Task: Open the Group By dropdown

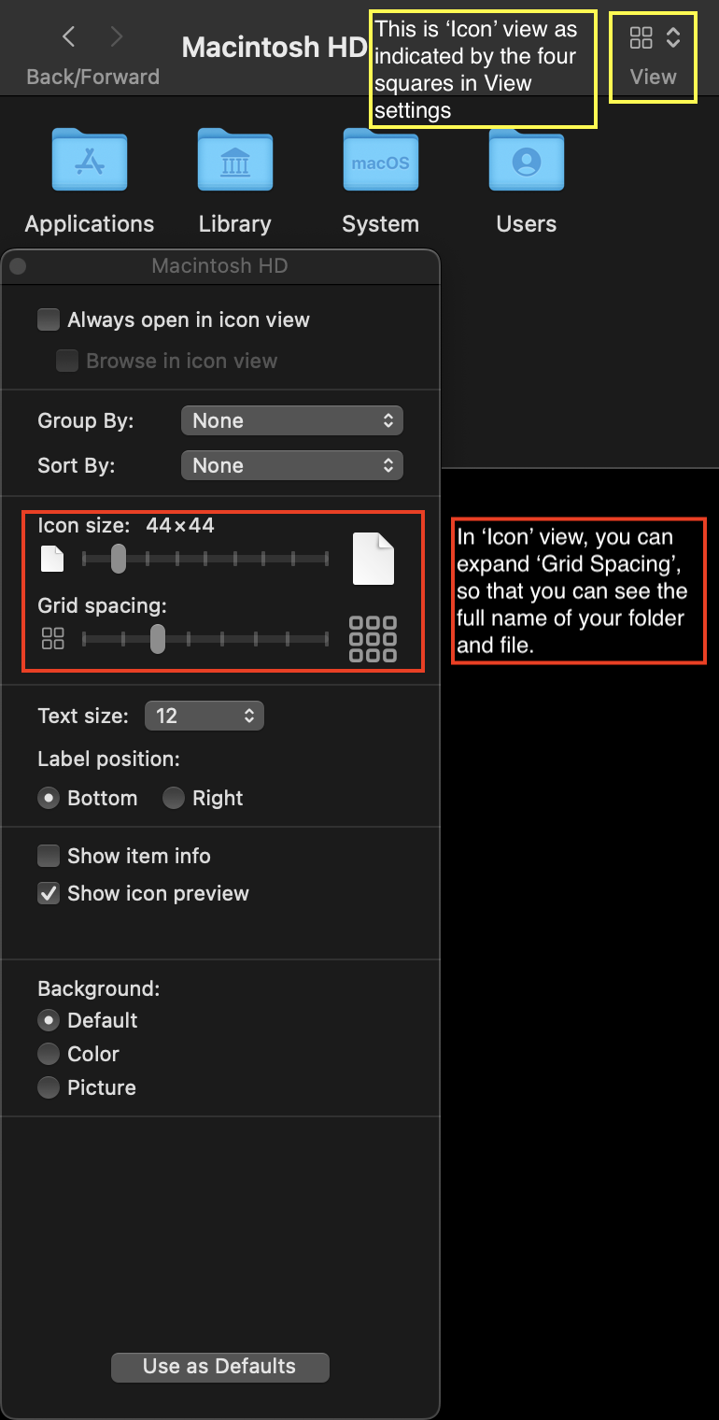Action: pyautogui.click(x=292, y=420)
